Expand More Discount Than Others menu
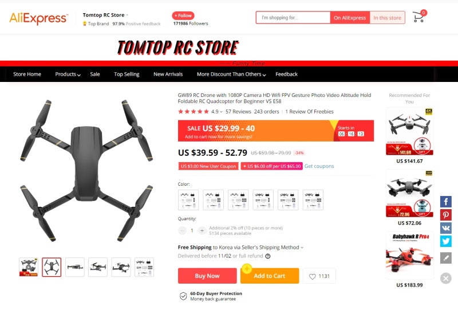This screenshot has height=310, width=458. (x=231, y=74)
